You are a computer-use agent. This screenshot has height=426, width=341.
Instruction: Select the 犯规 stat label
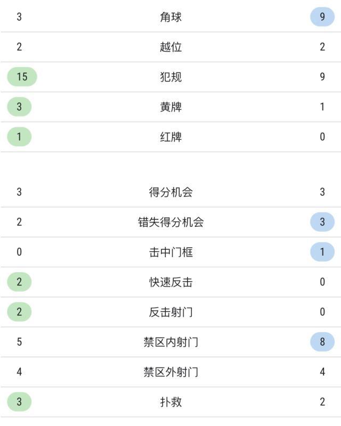(x=170, y=77)
